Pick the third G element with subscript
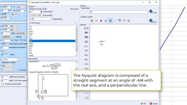 86,60
